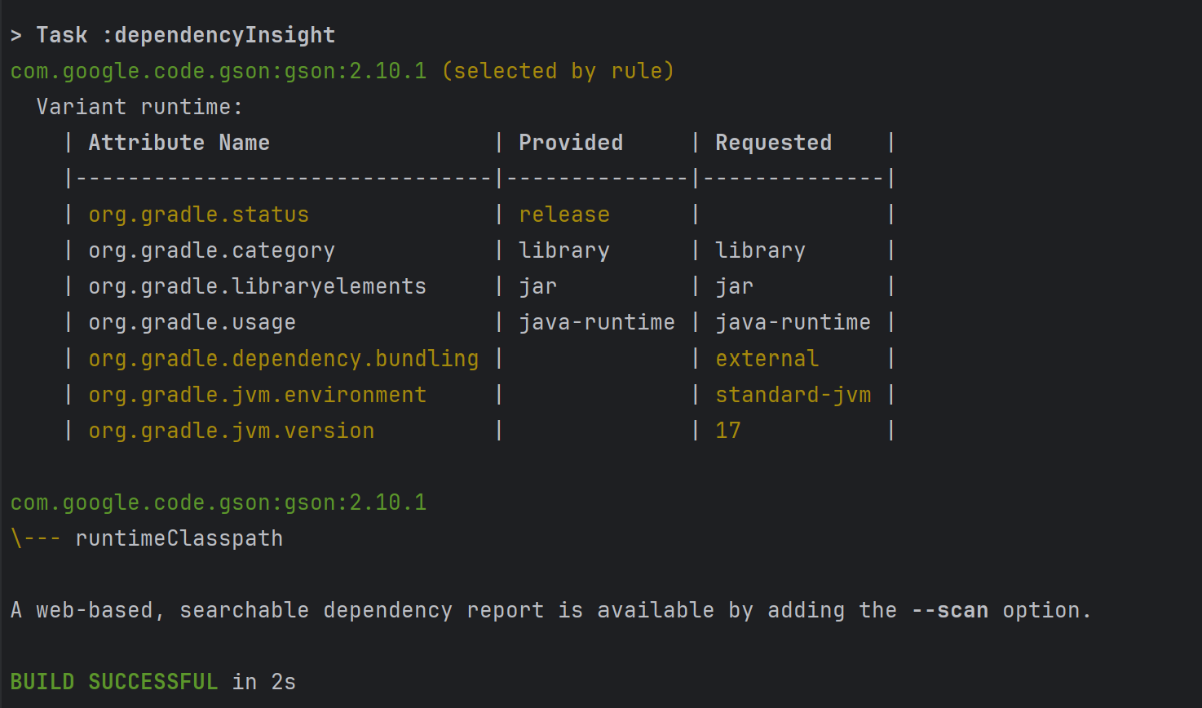
Task: Click 'java-runtime' in the Requested column
Action: click(793, 322)
